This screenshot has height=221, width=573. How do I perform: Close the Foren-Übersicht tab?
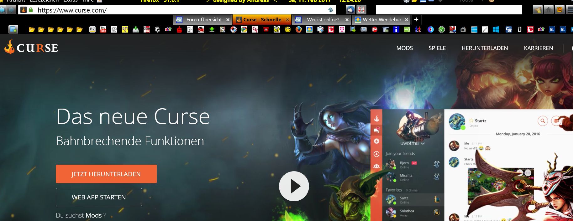tap(228, 20)
